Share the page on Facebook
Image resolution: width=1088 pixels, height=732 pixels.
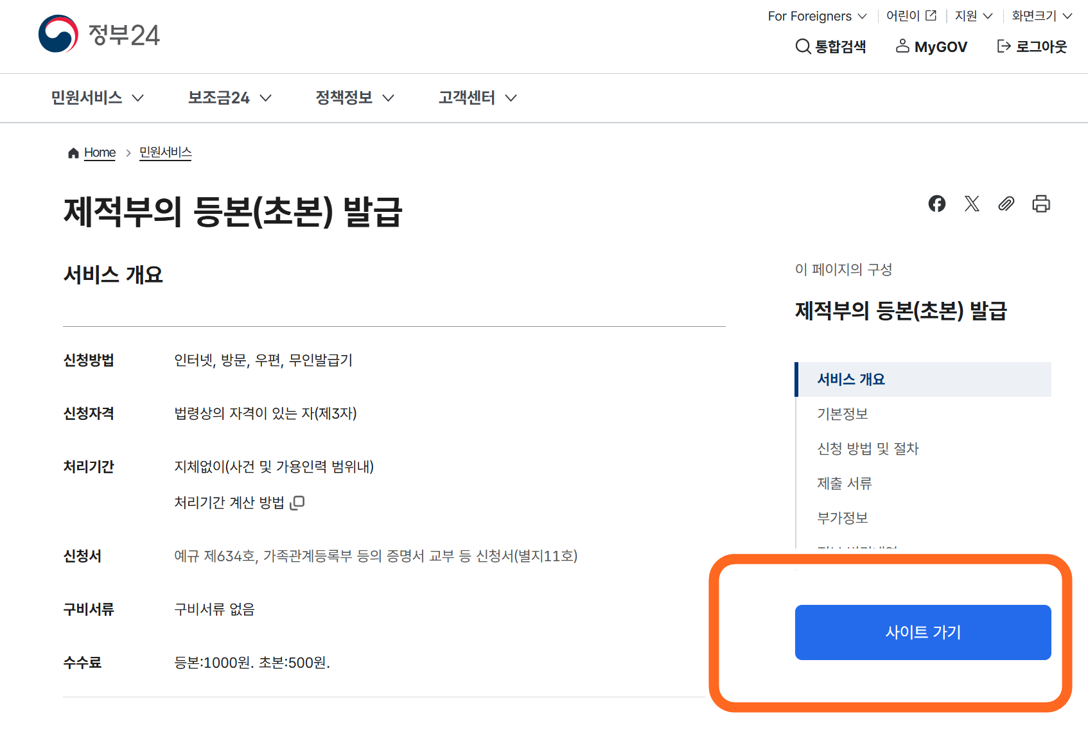coord(937,204)
